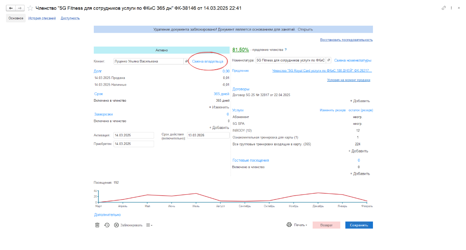Block membership with Заблокировать button

[x=128, y=225]
